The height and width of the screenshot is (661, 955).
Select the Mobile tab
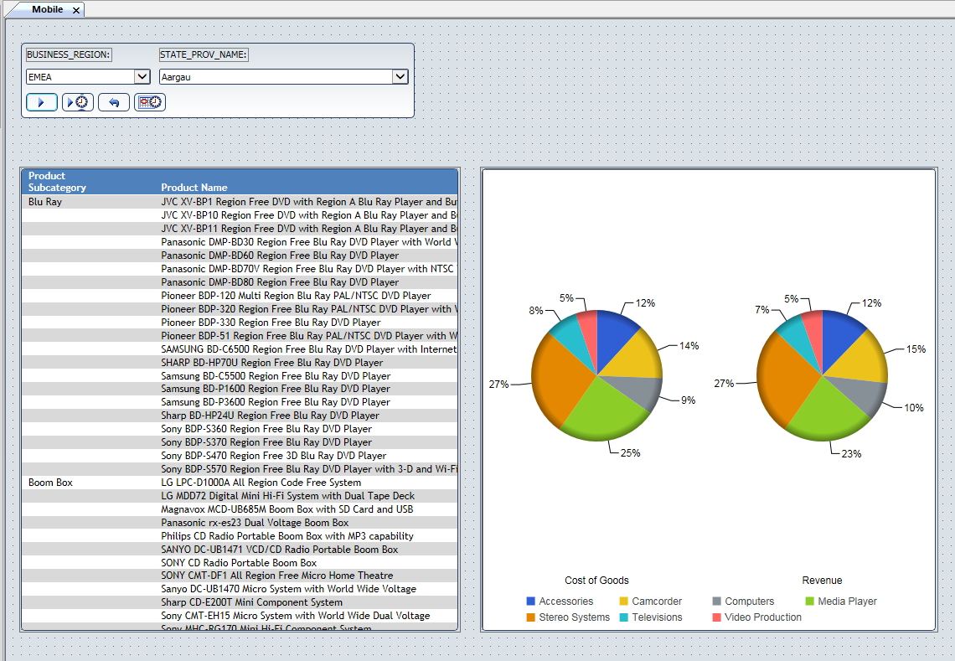click(47, 9)
